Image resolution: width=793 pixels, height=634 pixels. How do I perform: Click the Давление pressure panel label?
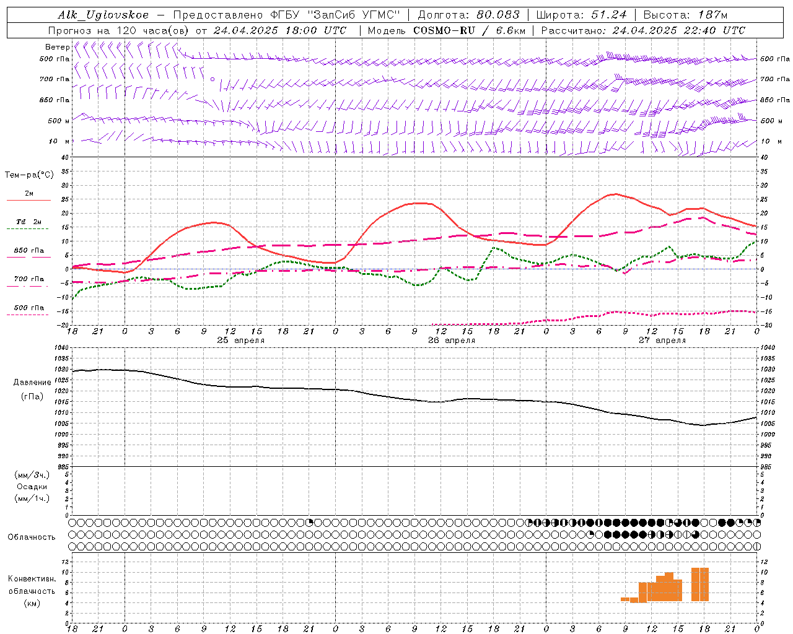tap(32, 383)
